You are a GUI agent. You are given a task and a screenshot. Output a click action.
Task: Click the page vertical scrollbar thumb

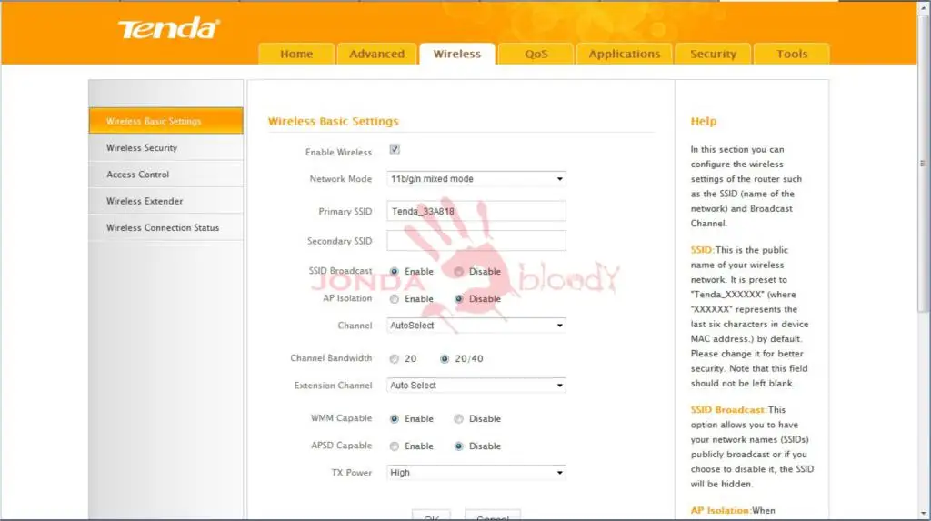click(923, 163)
